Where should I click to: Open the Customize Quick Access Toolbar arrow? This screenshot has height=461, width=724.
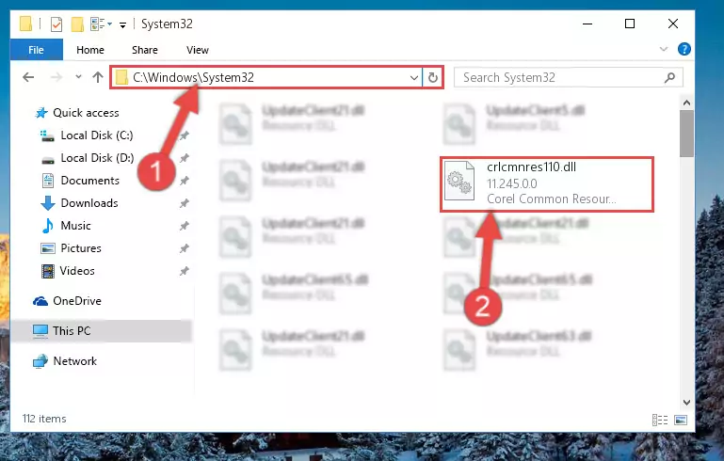[x=122, y=24]
